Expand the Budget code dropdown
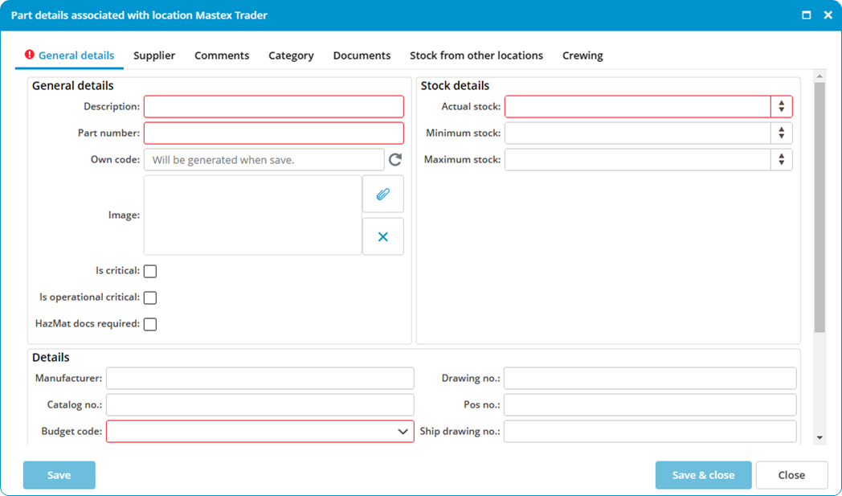 tap(403, 432)
